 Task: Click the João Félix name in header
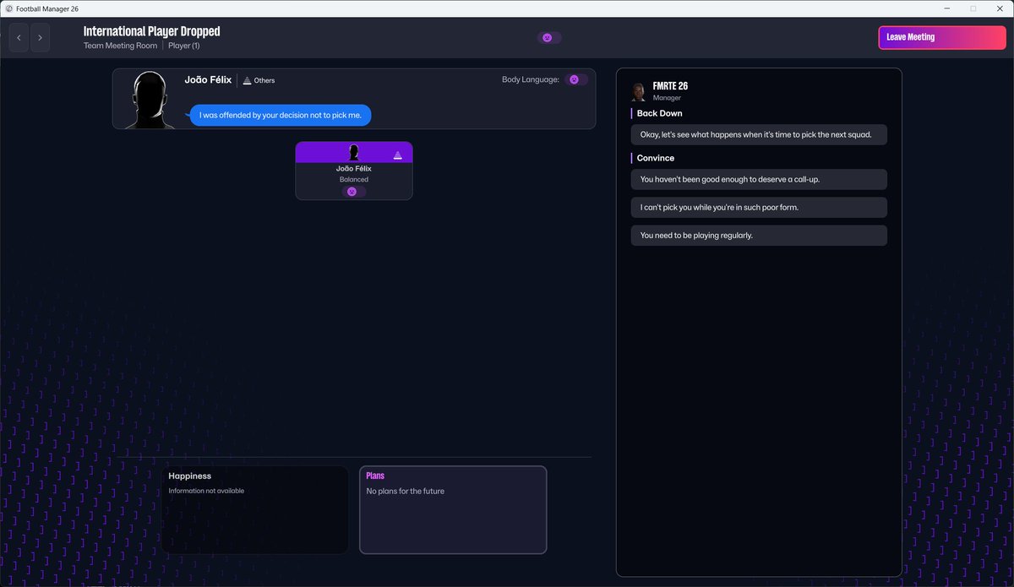(x=208, y=80)
